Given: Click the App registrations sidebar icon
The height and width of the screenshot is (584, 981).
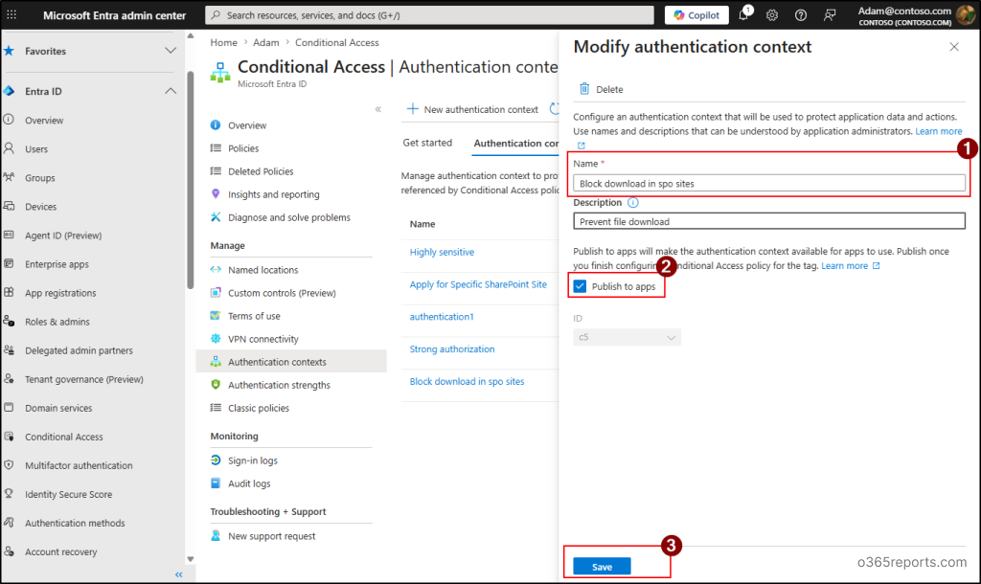Looking at the screenshot, I should [9, 292].
